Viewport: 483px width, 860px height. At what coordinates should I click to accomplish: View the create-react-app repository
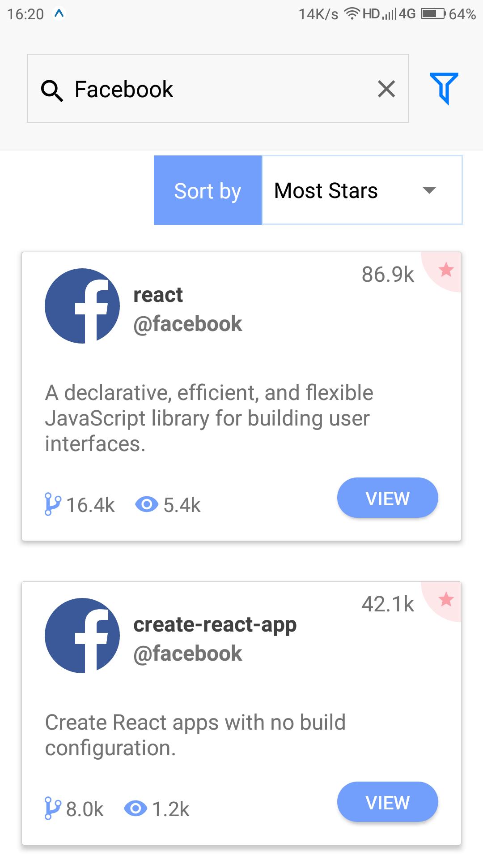click(387, 802)
